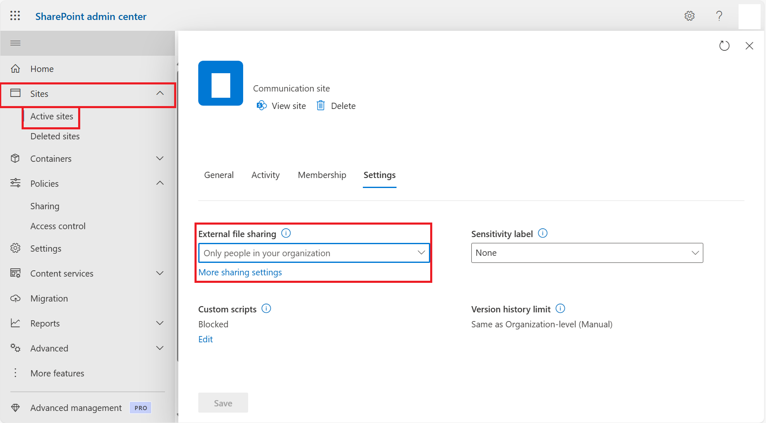
Task: Click the Content services icon
Action: click(15, 273)
